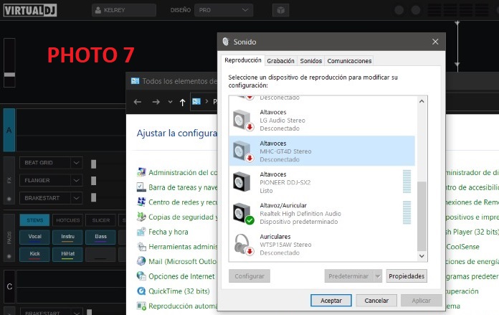Click the Control Panel address bar icon

[196, 101]
